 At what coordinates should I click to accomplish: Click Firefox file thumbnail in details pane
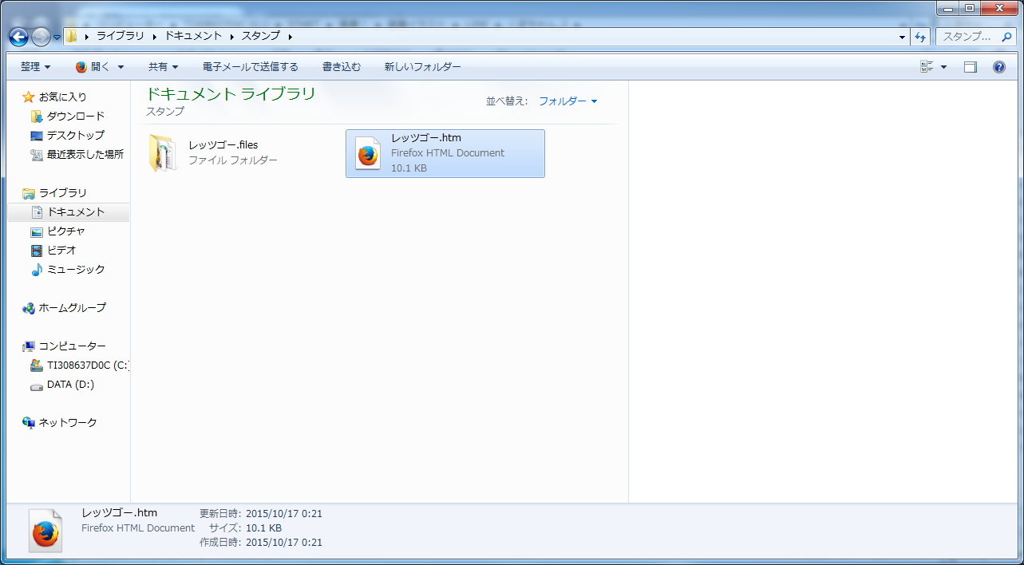[45, 531]
